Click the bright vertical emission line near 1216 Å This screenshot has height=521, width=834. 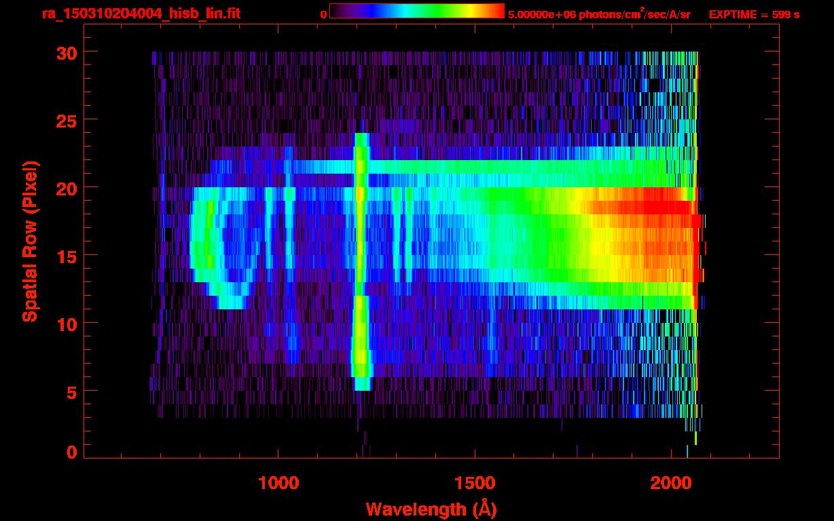[x=361, y=261]
